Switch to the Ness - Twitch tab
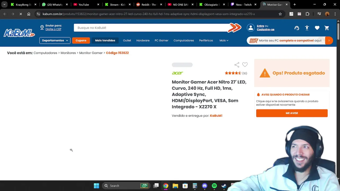This screenshot has height=191, width=340. pyautogui.click(x=244, y=5)
